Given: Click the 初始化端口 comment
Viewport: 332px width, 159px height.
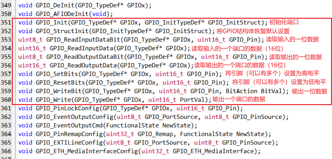Looking at the screenshot, I should coord(284,22).
